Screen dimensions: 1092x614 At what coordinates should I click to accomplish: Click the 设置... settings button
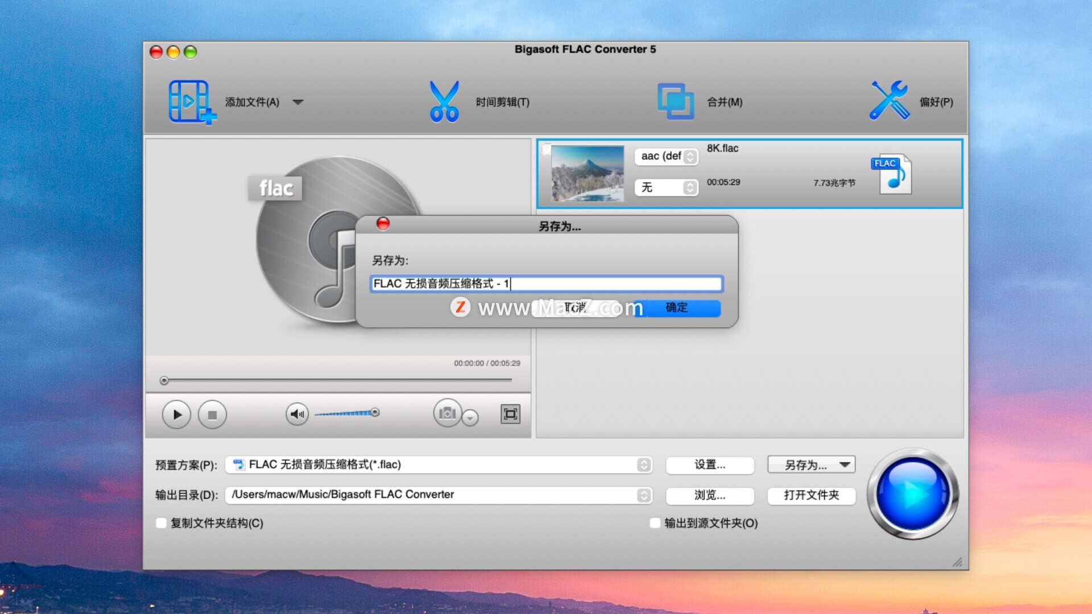tap(710, 465)
